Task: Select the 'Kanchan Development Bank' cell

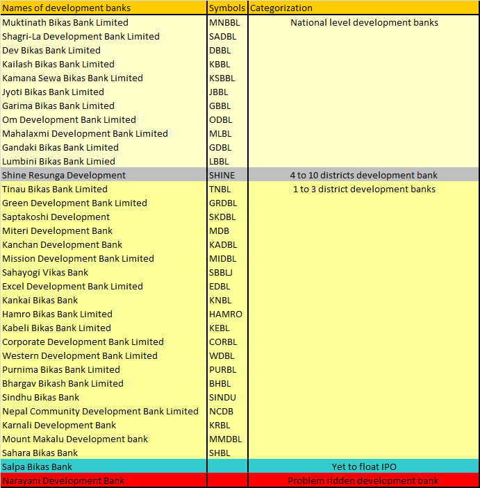Action: (104, 244)
